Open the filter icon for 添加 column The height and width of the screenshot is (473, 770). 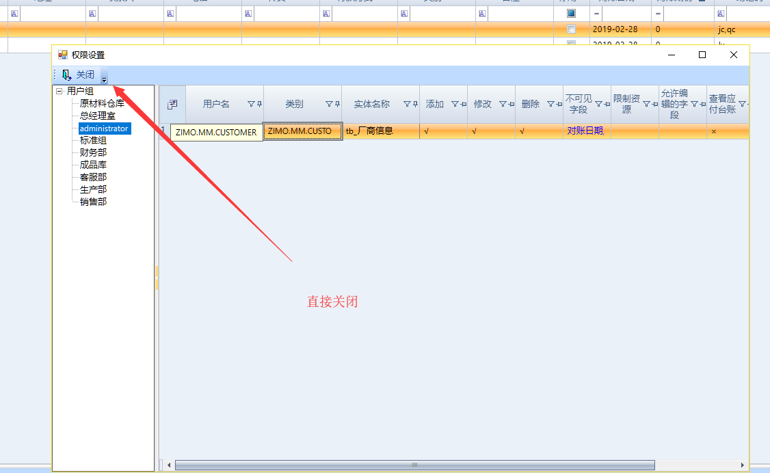455,105
